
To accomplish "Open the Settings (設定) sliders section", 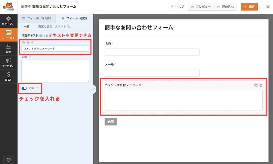I will pyautogui.click(x=8, y=49).
